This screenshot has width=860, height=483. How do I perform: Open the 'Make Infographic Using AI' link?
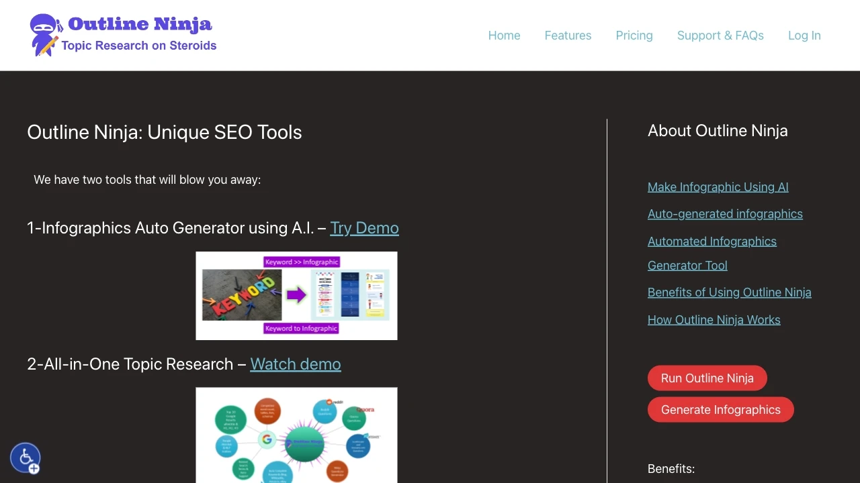[718, 187]
